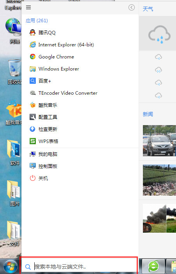Screen dimensions: 176x274
Task: Open the car traffic news thumbnail
Action: [x=159, y=141]
